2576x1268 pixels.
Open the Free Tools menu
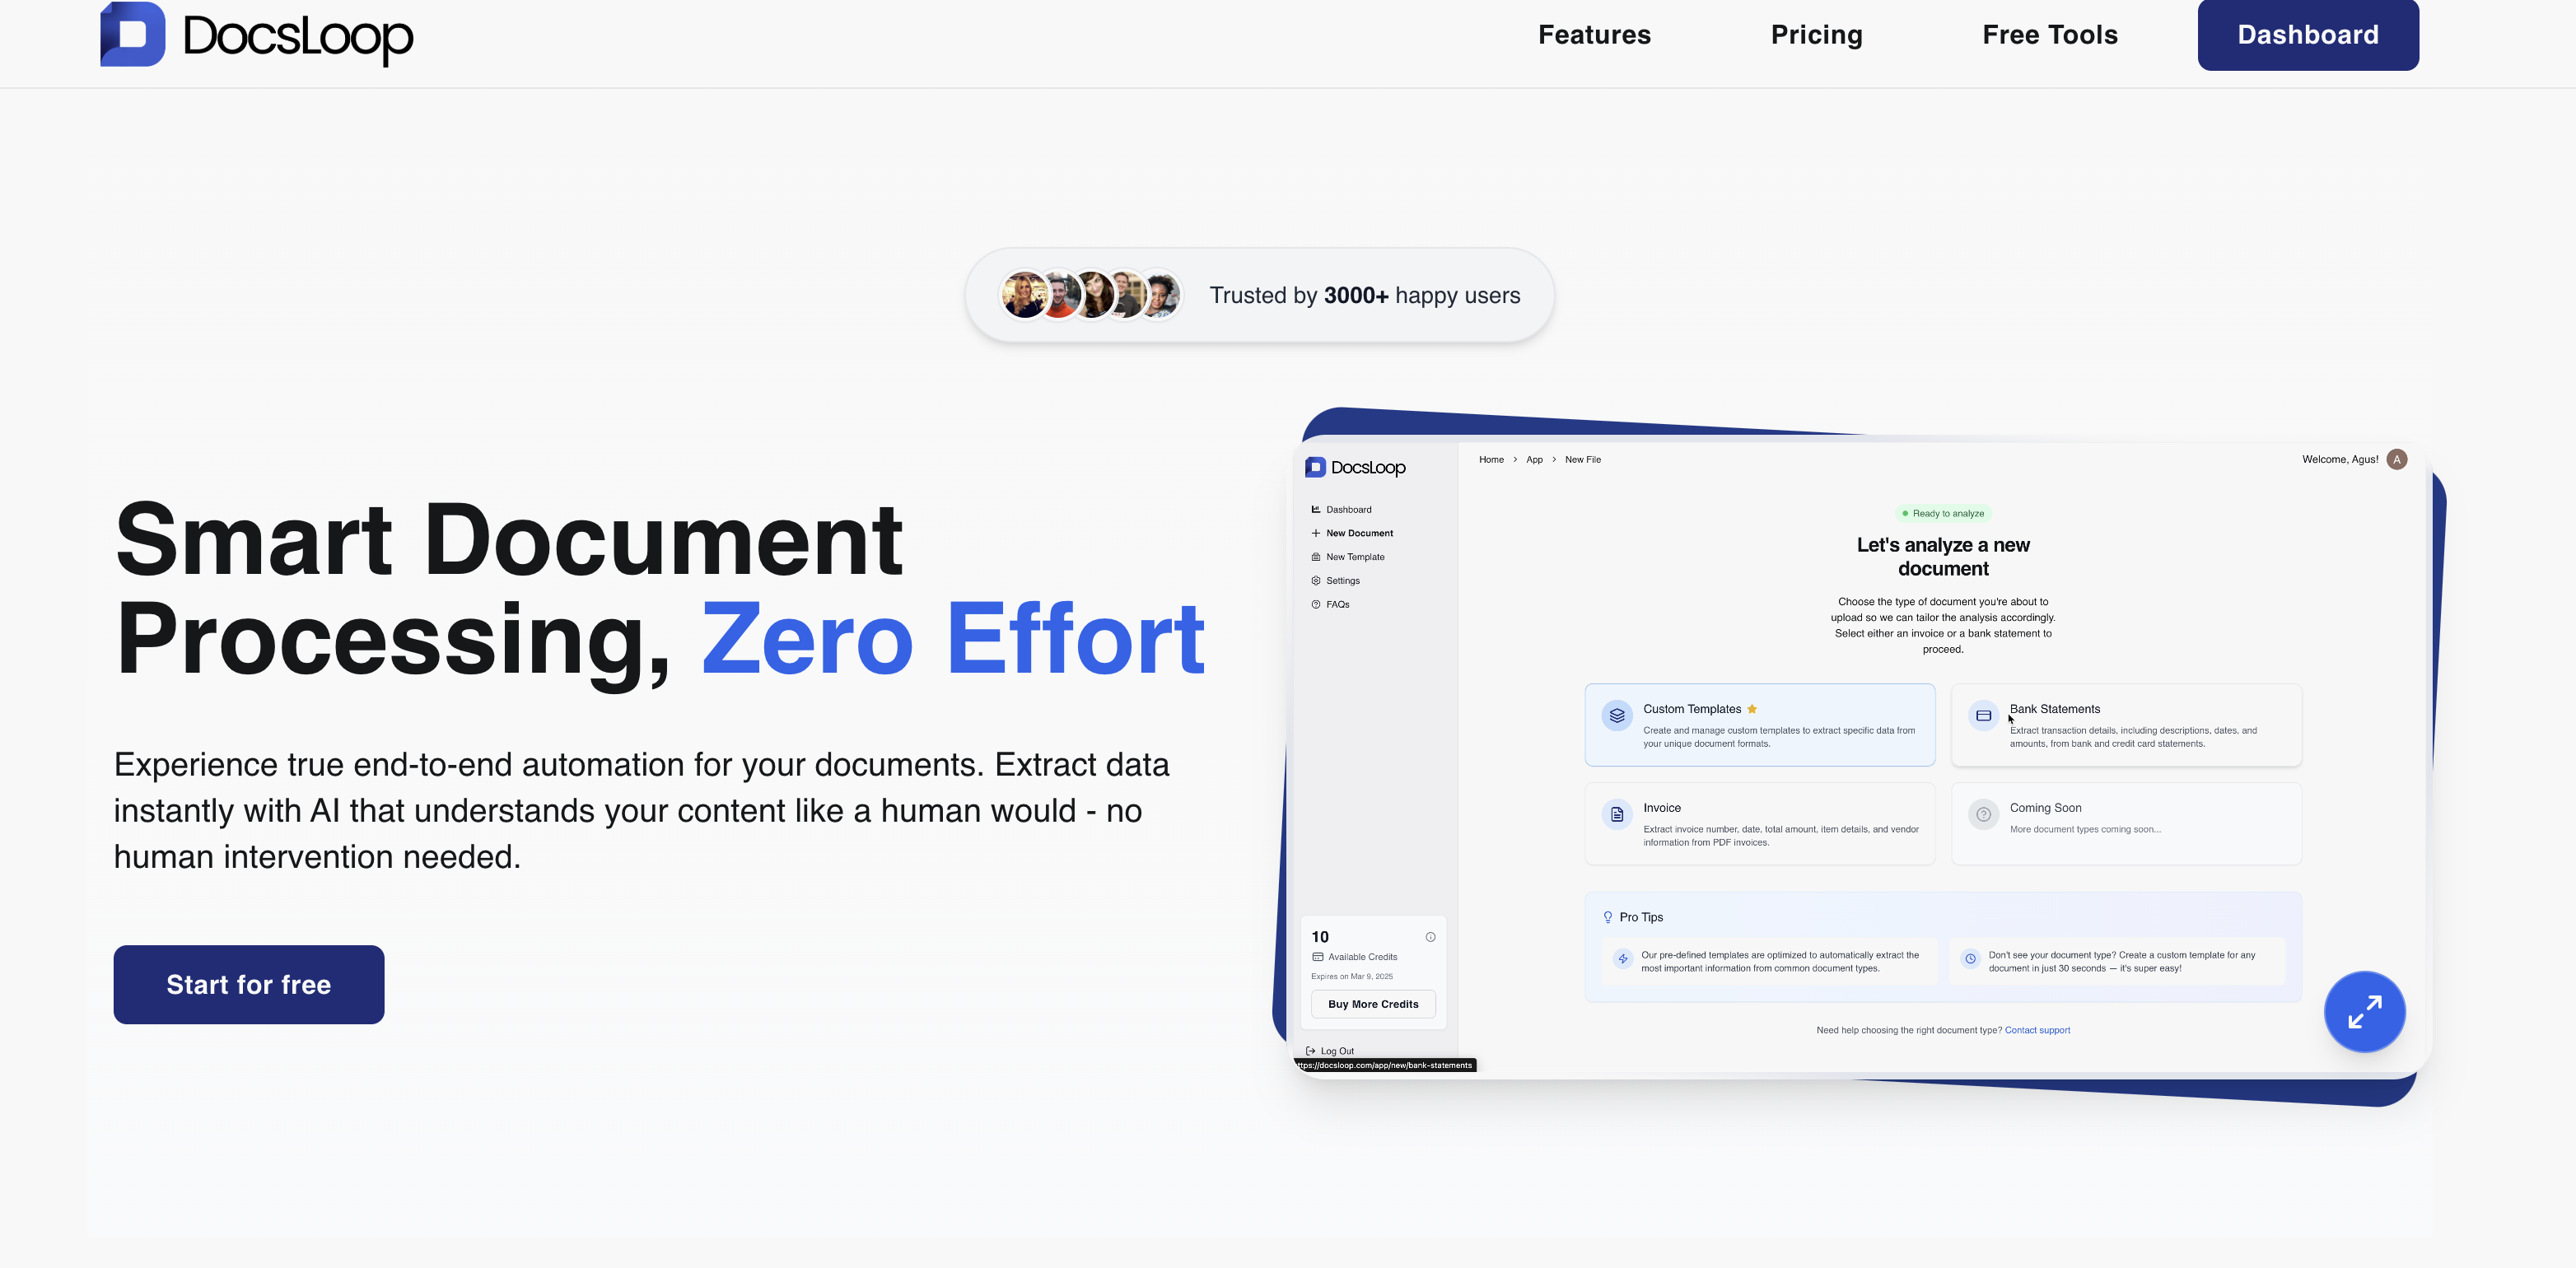[2049, 35]
